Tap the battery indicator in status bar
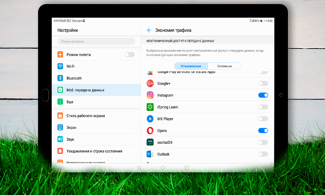Screen dimensions: 325x195 [262, 21]
